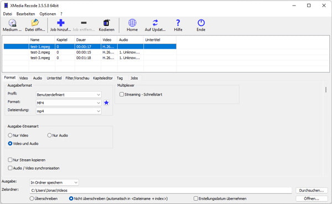The image size is (332, 204).
Task: Tick Erstellungsdatum übernehmen checkbox
Action: tap(196, 198)
